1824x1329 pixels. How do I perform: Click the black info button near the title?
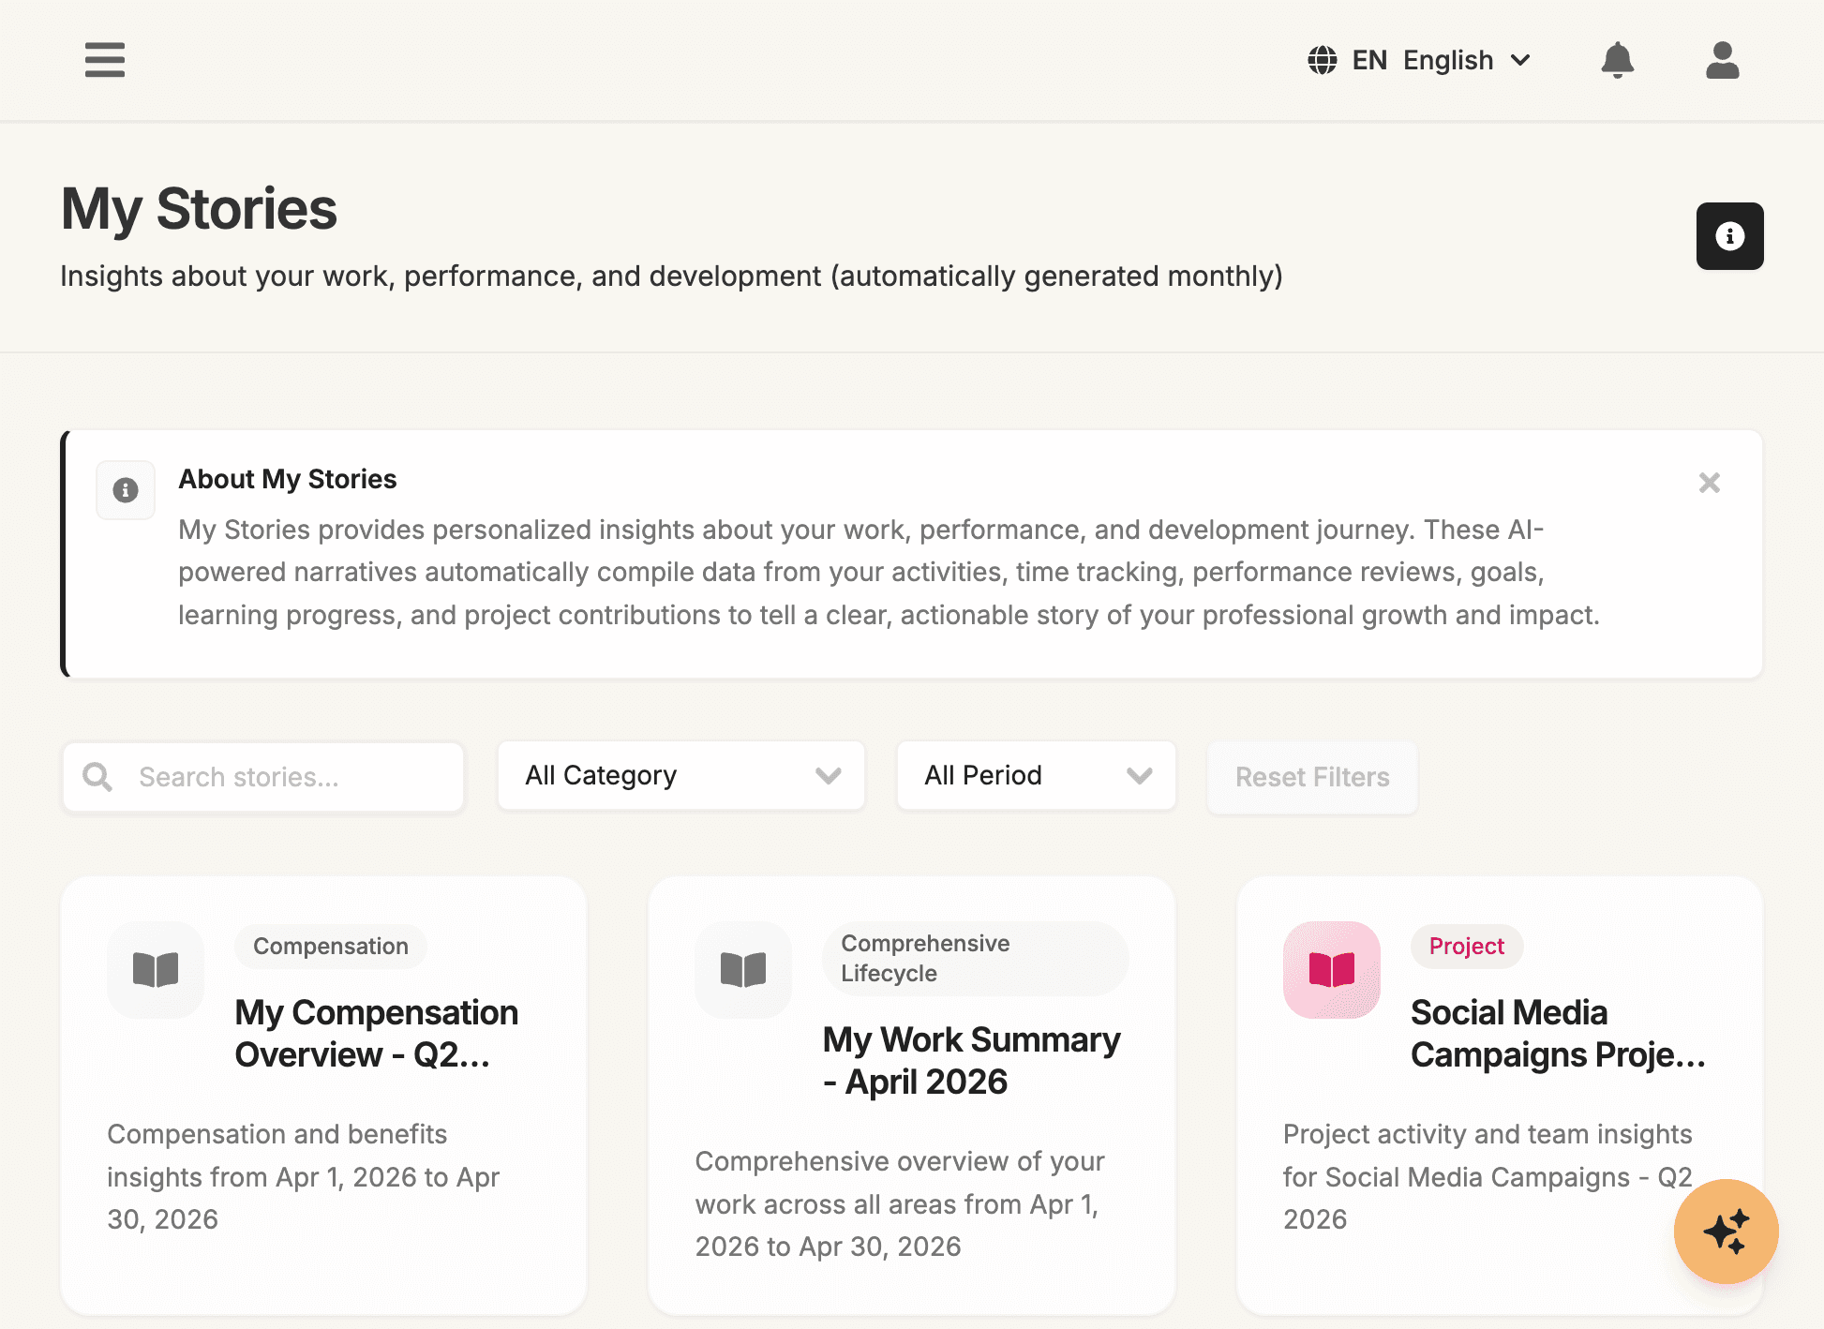tap(1729, 236)
